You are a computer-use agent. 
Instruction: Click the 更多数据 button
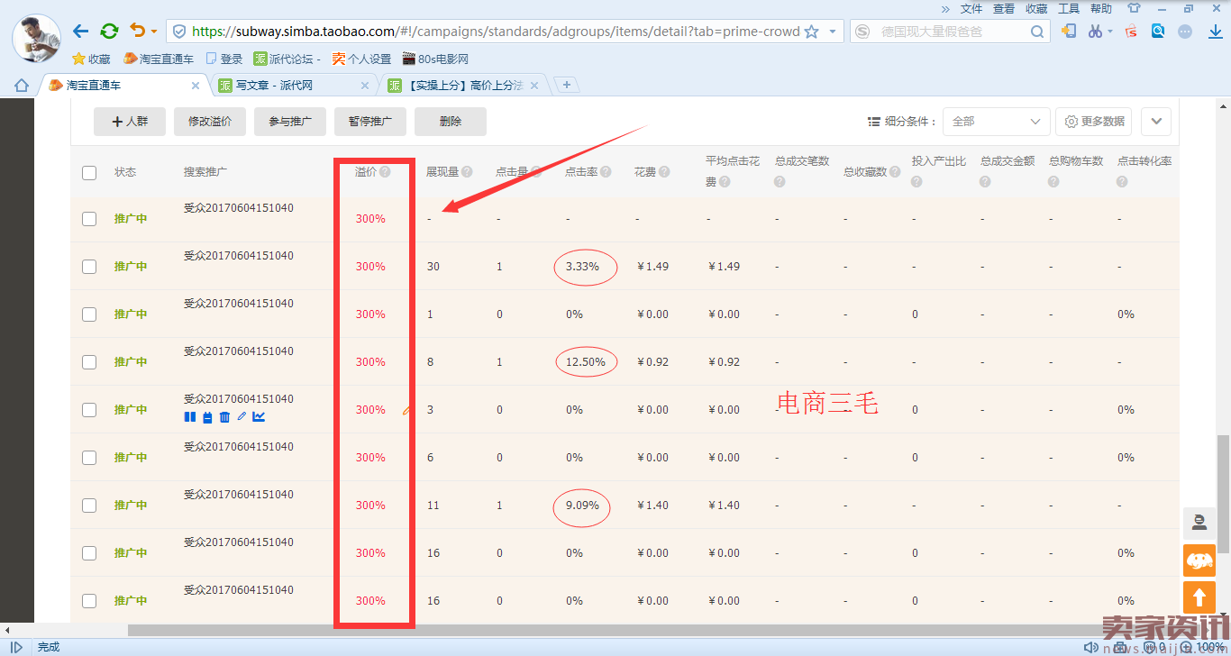[x=1095, y=122]
